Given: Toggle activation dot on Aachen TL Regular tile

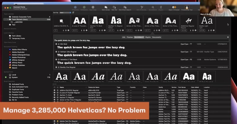Looking at the screenshot, I should click(x=123, y=30).
